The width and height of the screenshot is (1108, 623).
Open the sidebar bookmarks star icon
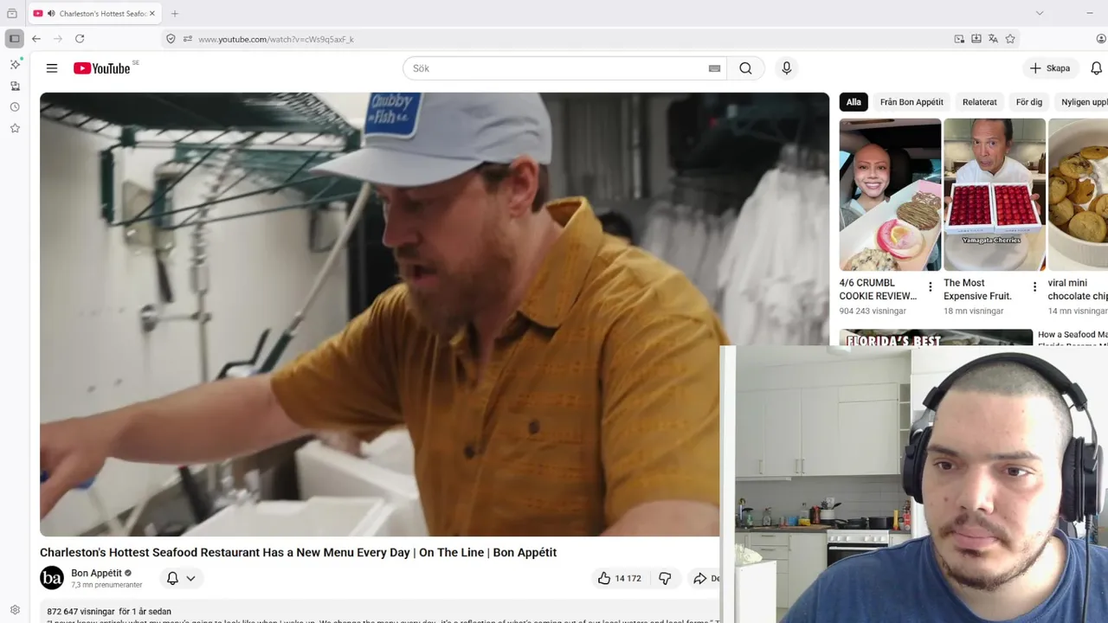(x=15, y=128)
